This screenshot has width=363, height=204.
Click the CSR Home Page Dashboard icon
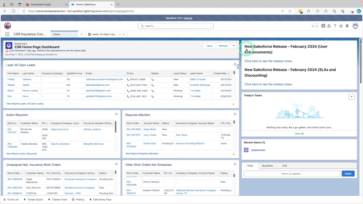(9, 46)
